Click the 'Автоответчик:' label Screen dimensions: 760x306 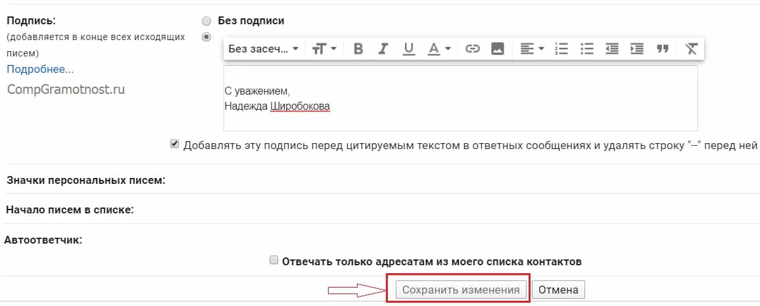(x=43, y=240)
